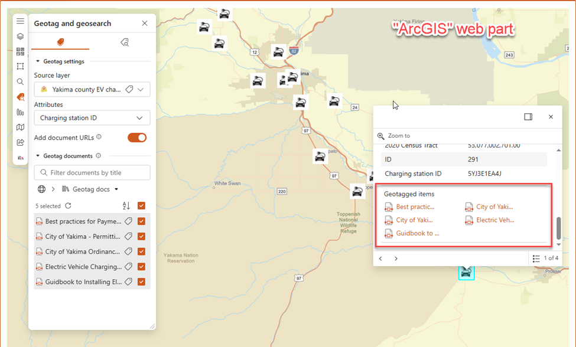576x347 pixels.
Task: Uncheck the Electric Vehicle Charging... checkbox
Action: click(141, 266)
